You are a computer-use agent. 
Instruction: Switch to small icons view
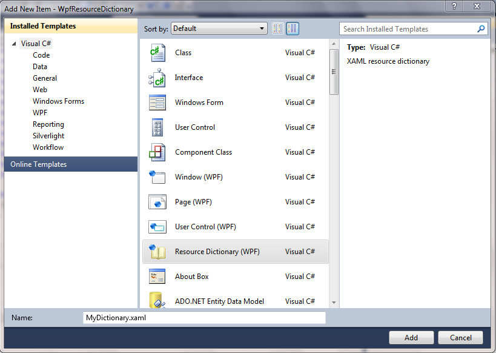pos(278,29)
